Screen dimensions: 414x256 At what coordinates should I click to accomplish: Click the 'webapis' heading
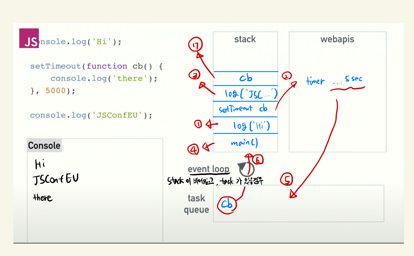point(337,39)
